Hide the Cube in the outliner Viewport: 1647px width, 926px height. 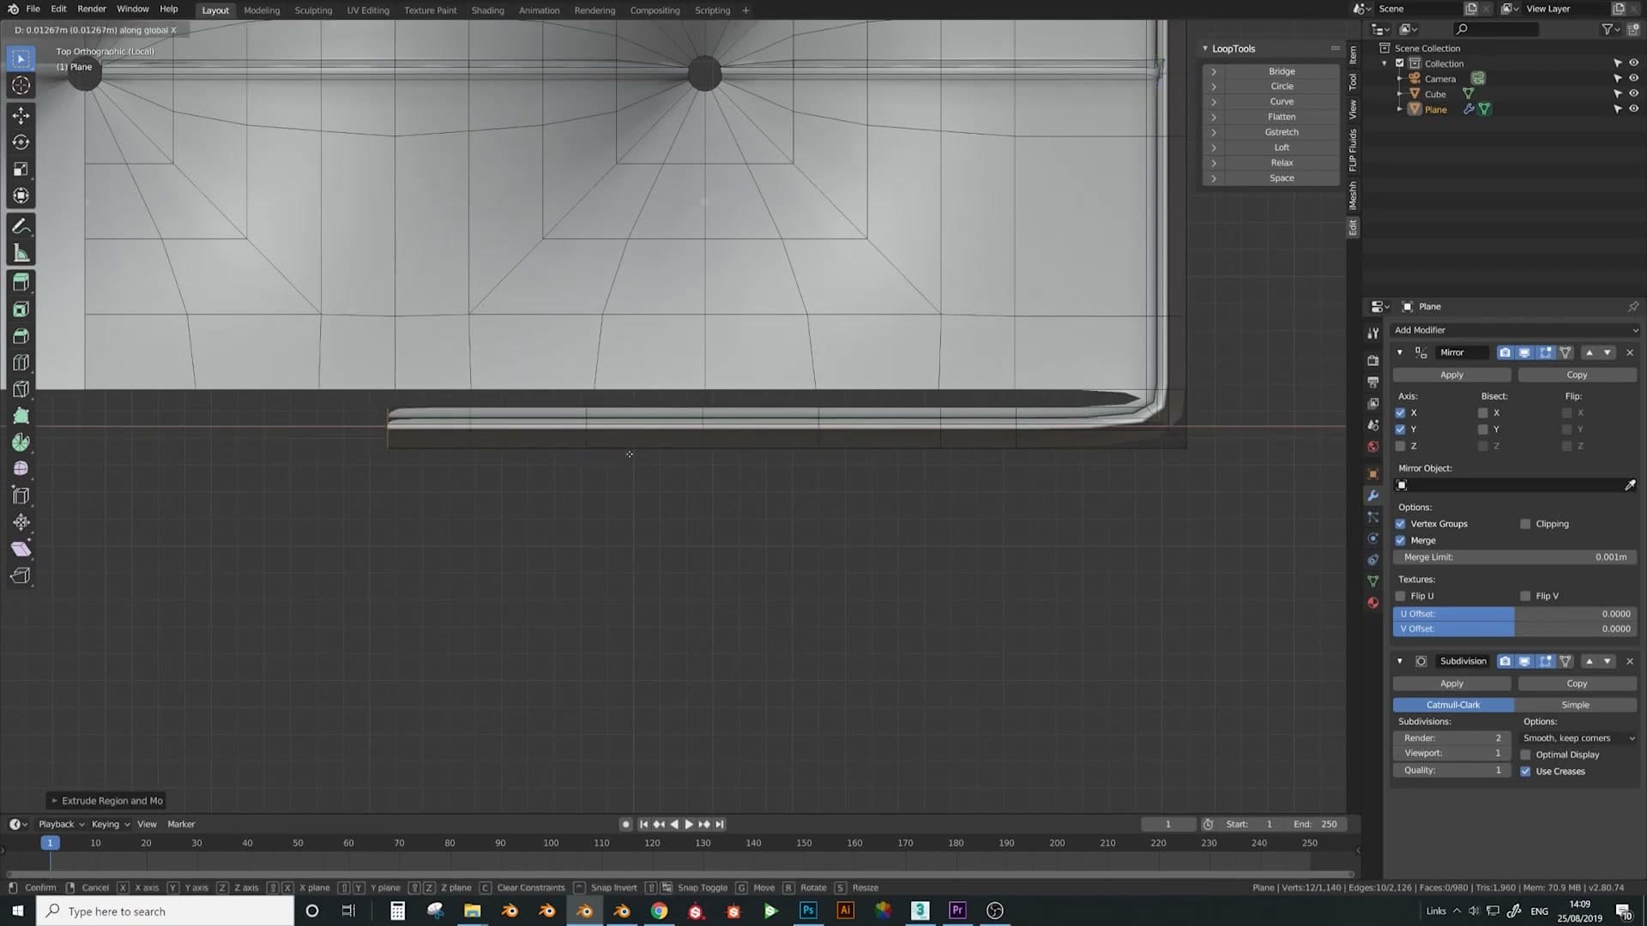[x=1633, y=94]
